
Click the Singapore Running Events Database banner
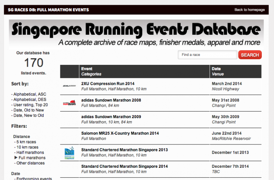(136, 34)
